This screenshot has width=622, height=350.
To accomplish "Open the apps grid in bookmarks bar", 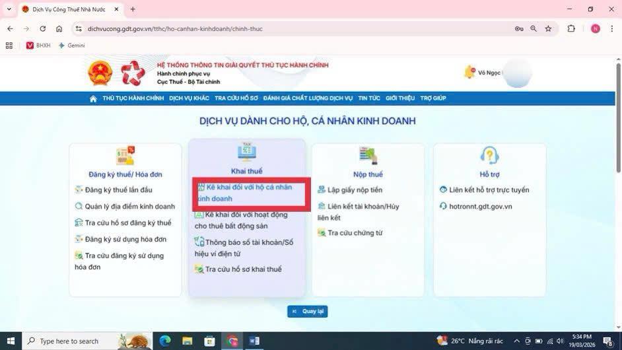I will (9, 46).
